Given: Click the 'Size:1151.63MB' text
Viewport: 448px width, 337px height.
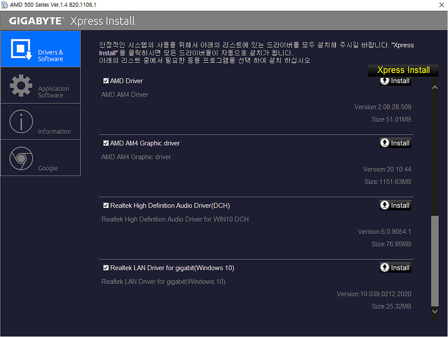Looking at the screenshot, I should pyautogui.click(x=388, y=182).
